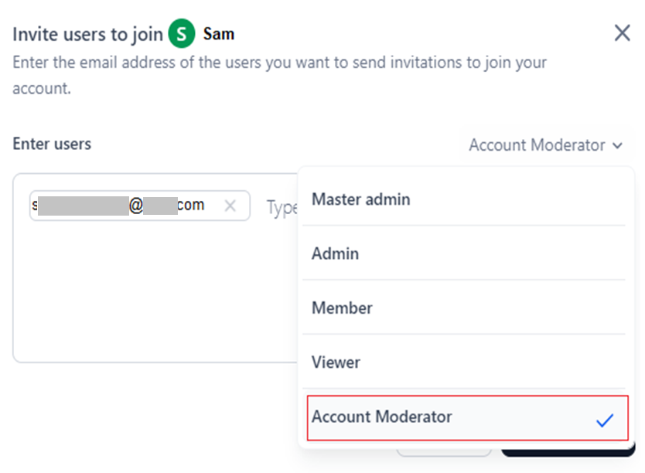Click the Type field to add users

tap(282, 207)
